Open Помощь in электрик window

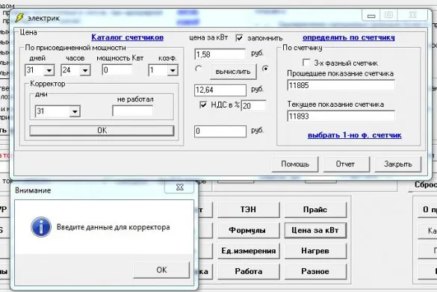pos(295,164)
